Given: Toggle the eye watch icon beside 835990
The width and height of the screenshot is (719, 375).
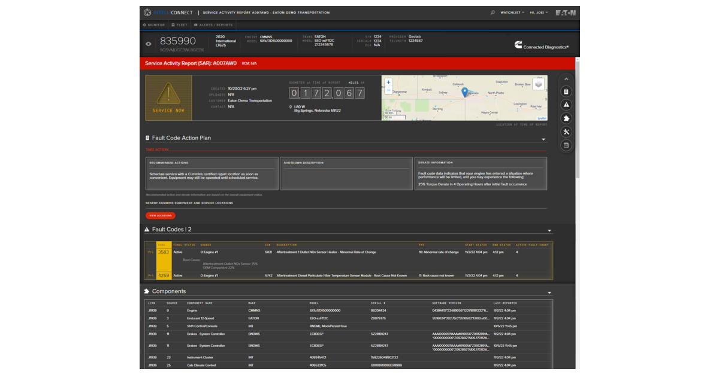Looking at the screenshot, I should coord(149,44).
